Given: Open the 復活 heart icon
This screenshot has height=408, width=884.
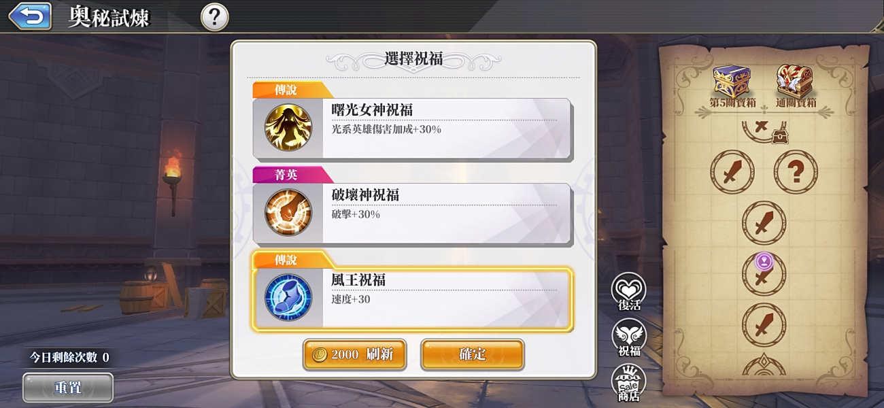Looking at the screenshot, I should pos(629,292).
